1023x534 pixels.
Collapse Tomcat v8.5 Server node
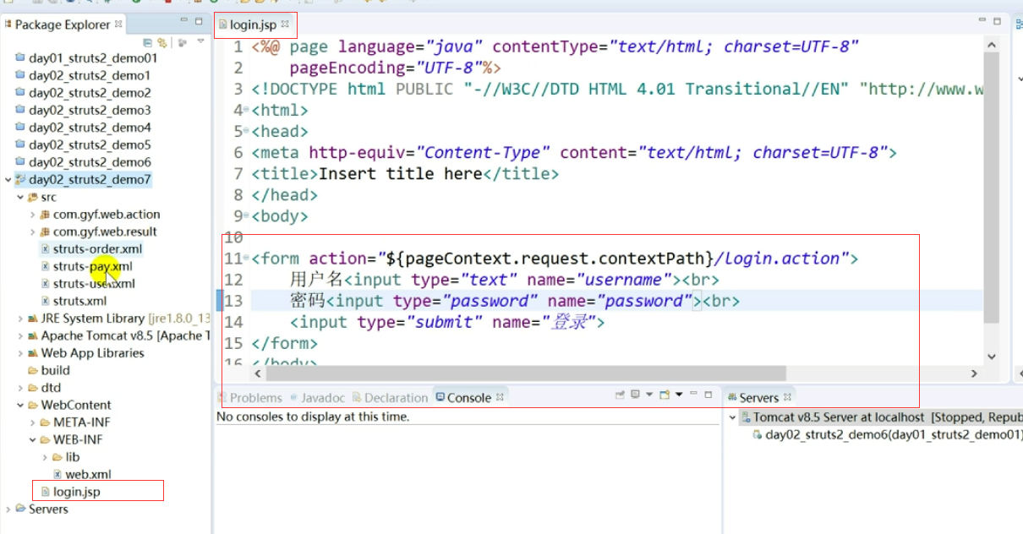click(x=732, y=417)
